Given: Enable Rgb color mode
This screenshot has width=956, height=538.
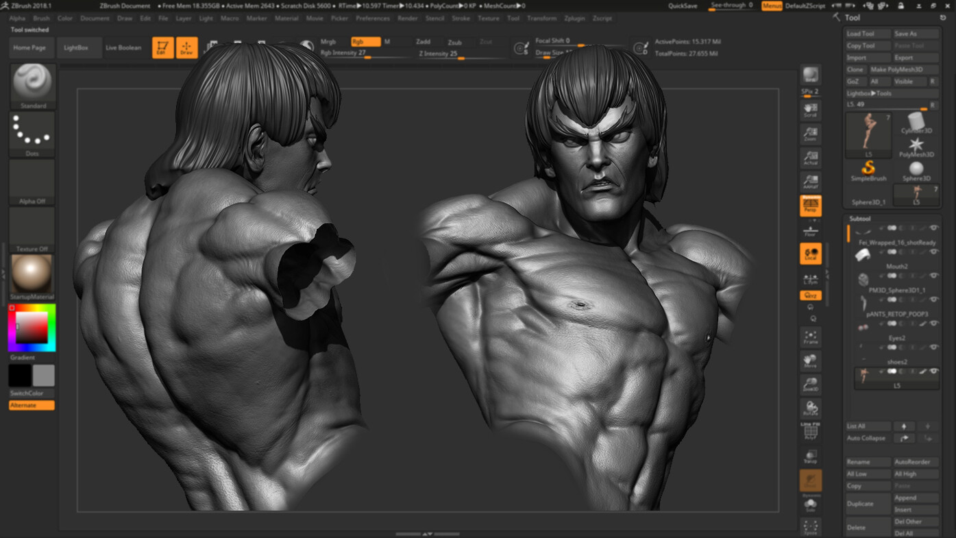Looking at the screenshot, I should (365, 42).
